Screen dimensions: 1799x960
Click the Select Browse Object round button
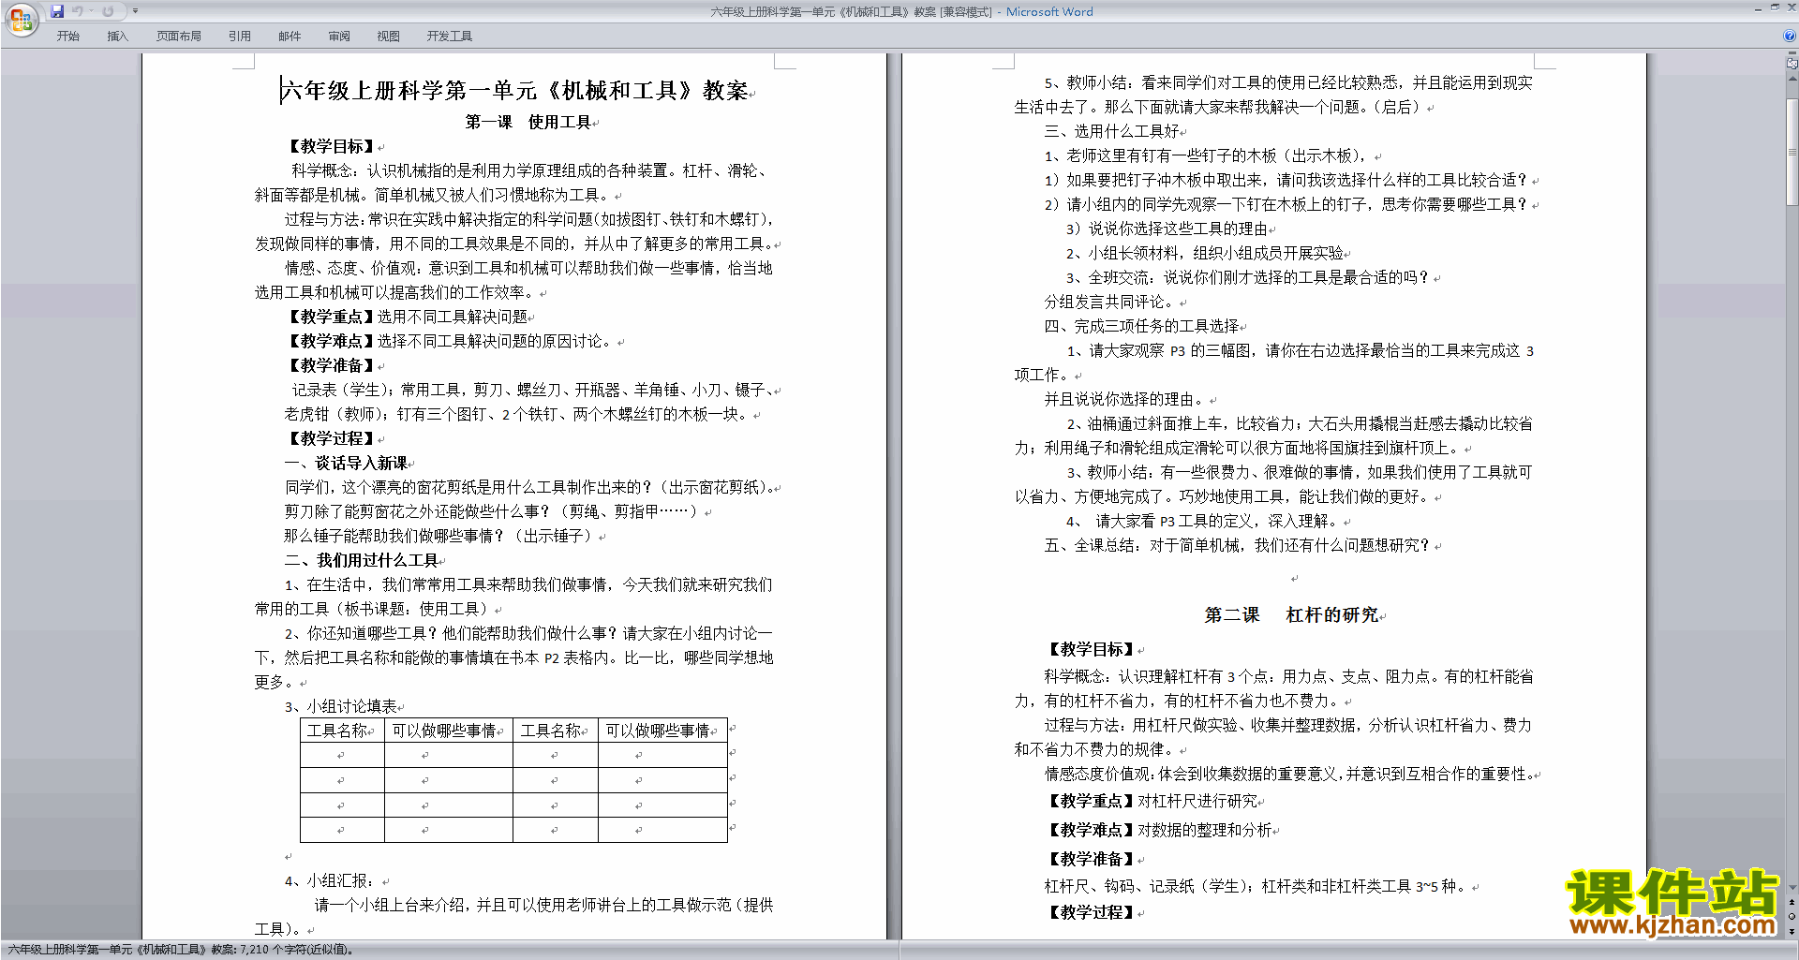point(1792,917)
